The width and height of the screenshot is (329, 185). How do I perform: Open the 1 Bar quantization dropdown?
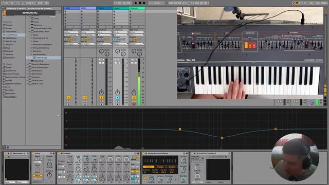pos(45,3)
